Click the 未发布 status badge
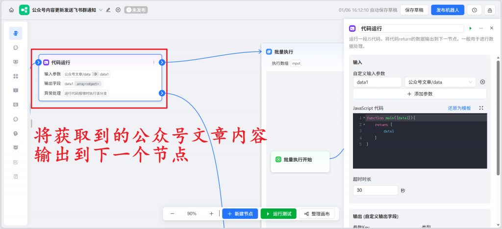The width and height of the screenshot is (502, 229). [136, 10]
